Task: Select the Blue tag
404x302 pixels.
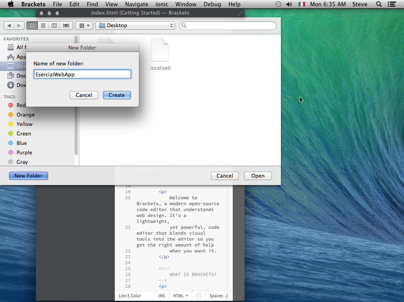Action: point(18,143)
